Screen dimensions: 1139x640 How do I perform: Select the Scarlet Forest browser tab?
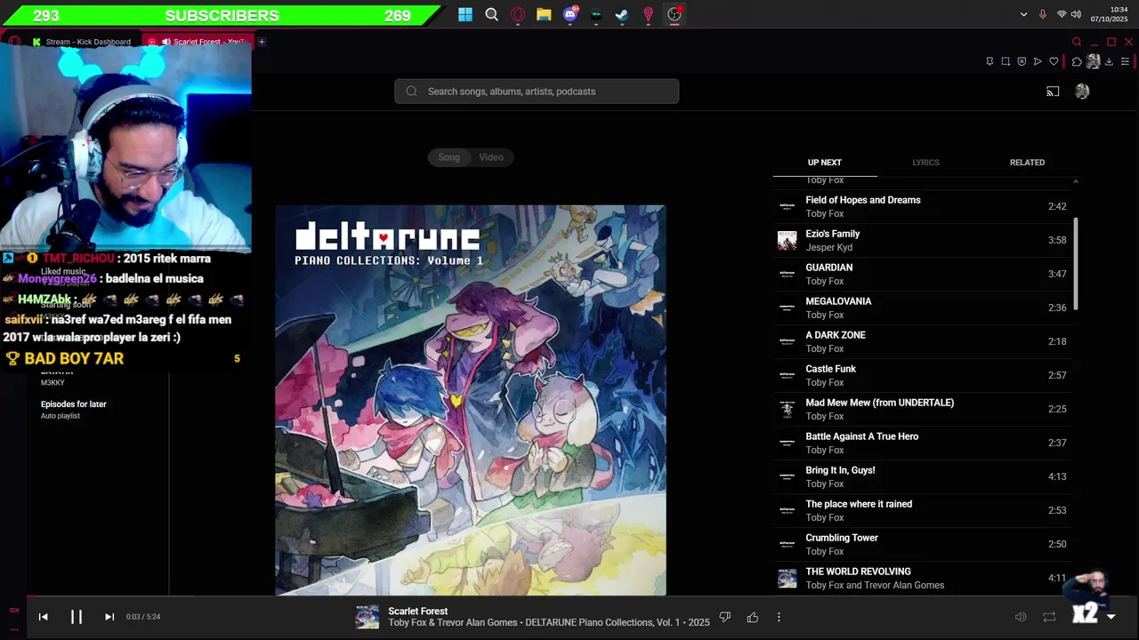click(x=198, y=42)
